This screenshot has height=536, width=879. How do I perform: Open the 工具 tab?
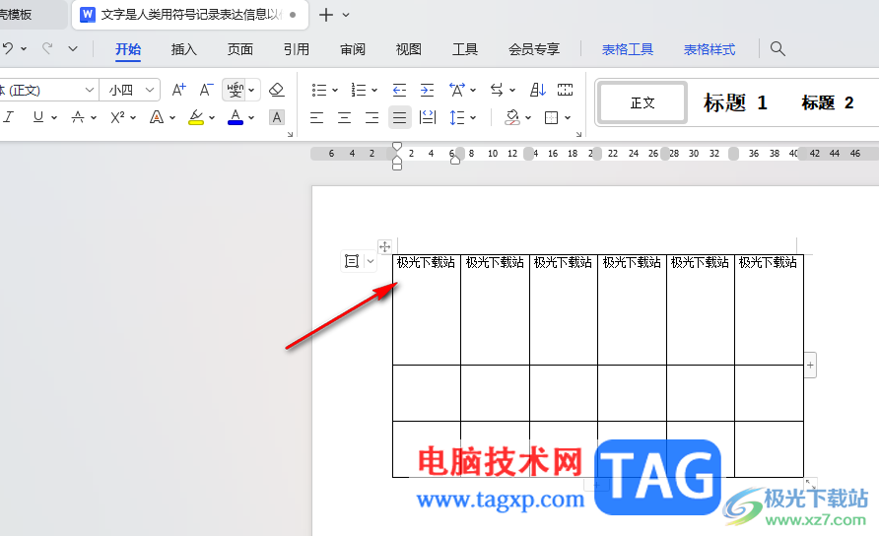point(465,49)
